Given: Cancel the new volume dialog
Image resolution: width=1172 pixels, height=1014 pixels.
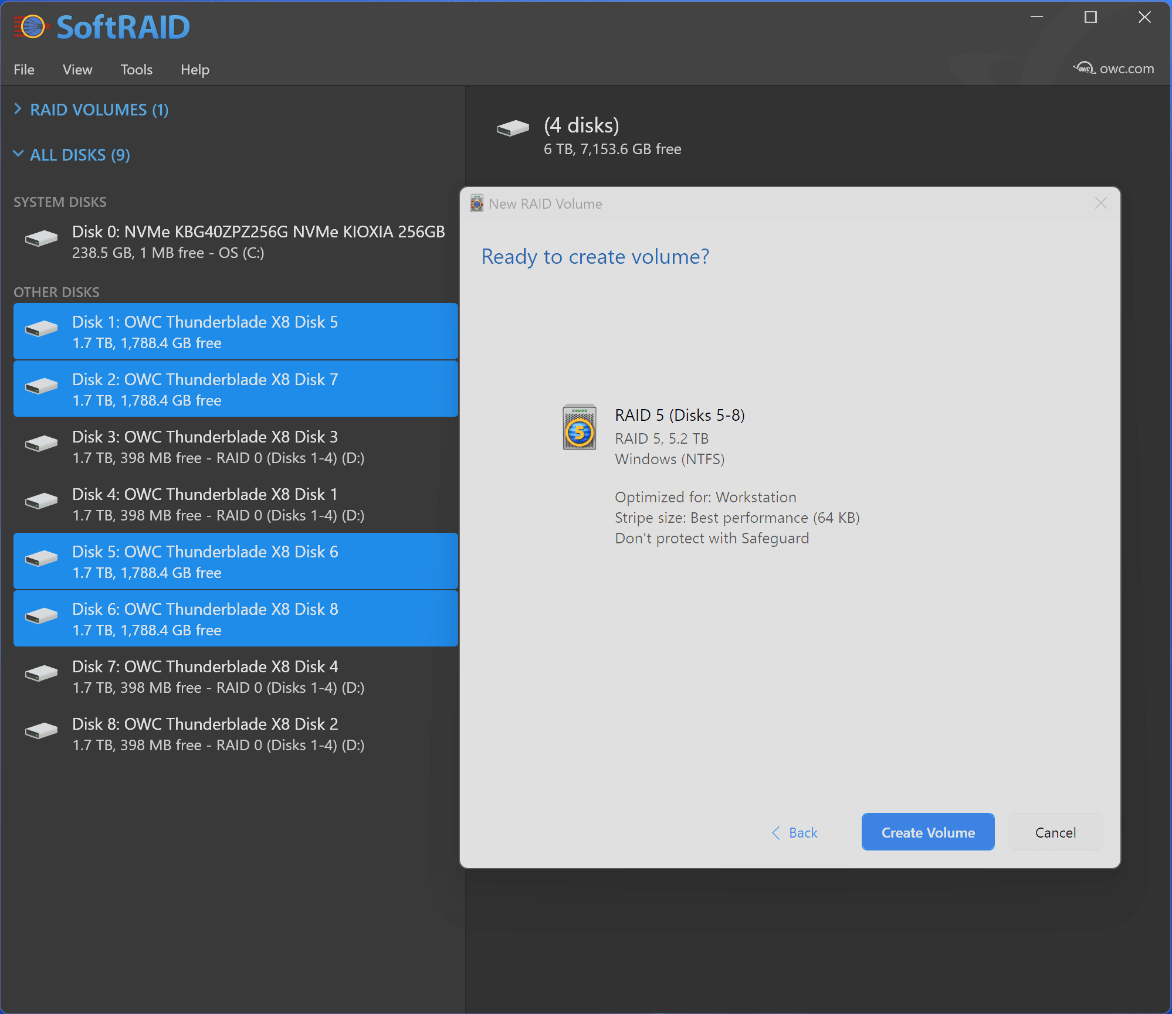Looking at the screenshot, I should point(1055,833).
